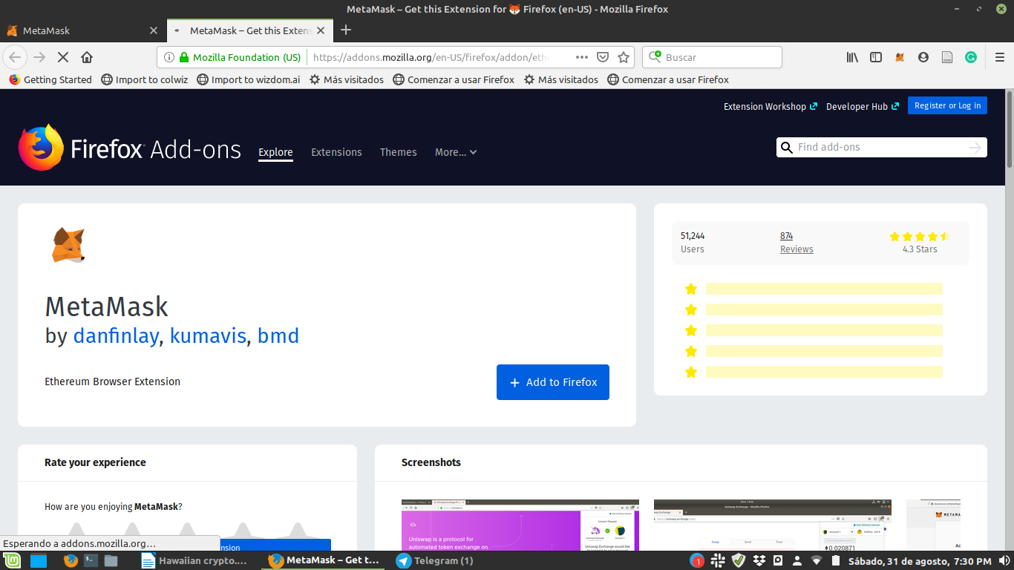Screen dimensions: 1014x570
Task: Go to the Themes section
Action: [399, 152]
